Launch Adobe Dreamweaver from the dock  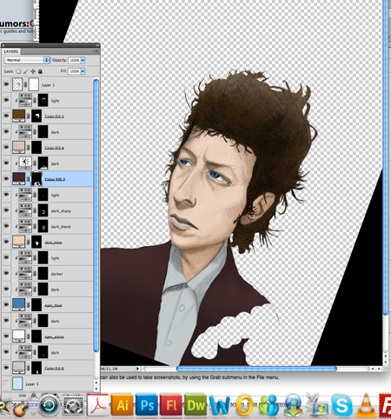click(x=195, y=405)
